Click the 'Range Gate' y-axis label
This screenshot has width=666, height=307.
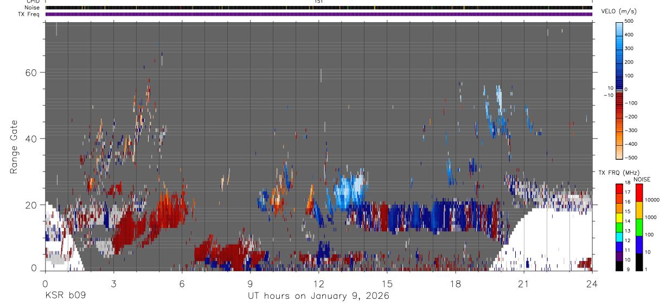[15, 147]
